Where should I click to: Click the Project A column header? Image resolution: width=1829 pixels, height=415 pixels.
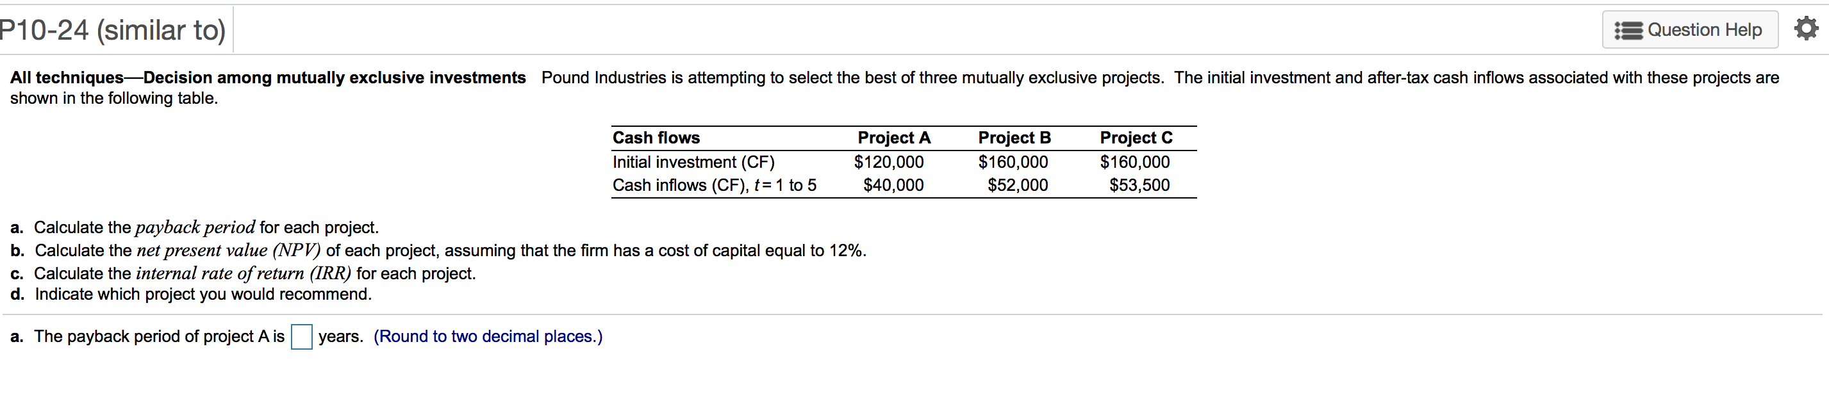893,138
